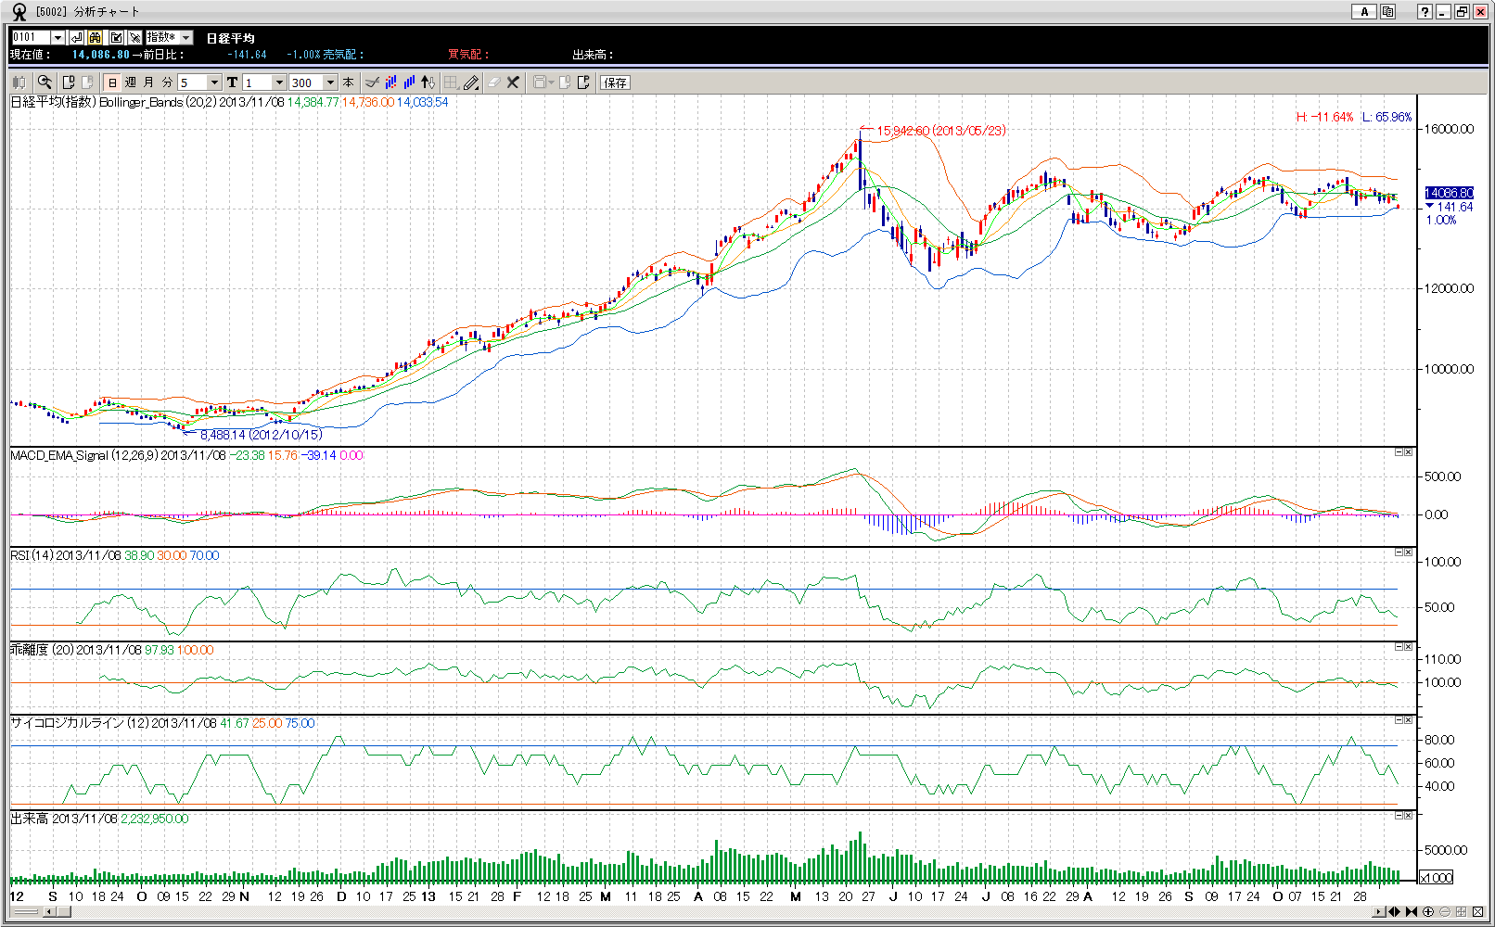Switch to weekly (週) chart timeframe

pyautogui.click(x=131, y=83)
